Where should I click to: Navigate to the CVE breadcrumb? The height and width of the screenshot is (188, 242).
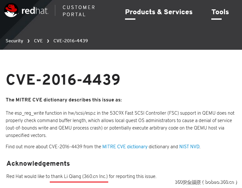click(38, 41)
